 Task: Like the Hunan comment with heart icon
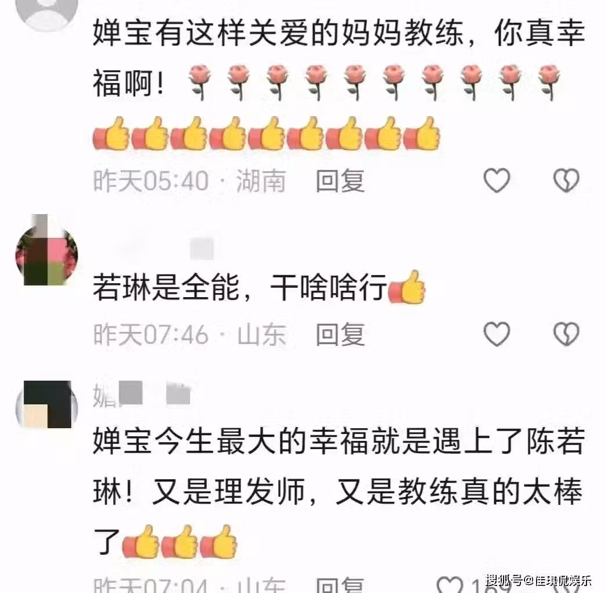497,180
